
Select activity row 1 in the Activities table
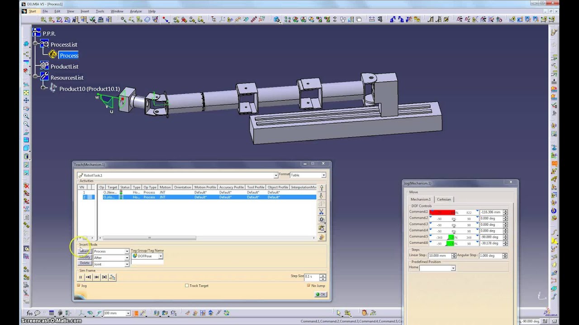pyautogui.click(x=197, y=192)
